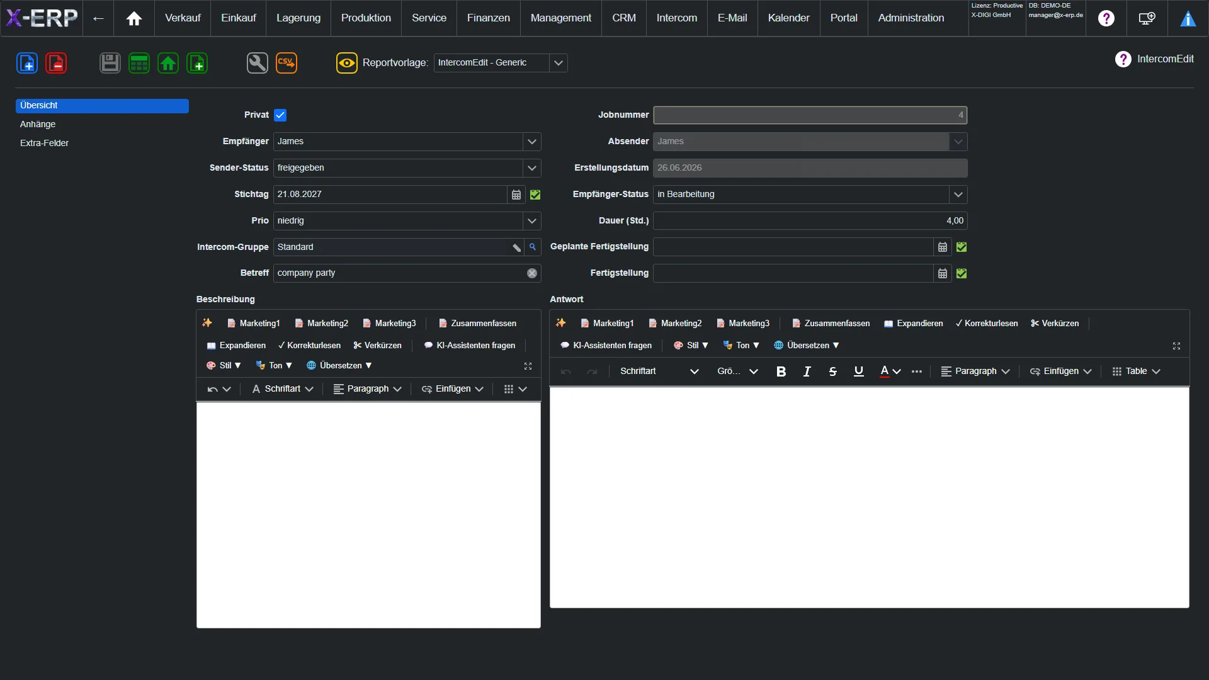Expand Antwort editor to fullscreen

point(1176,346)
